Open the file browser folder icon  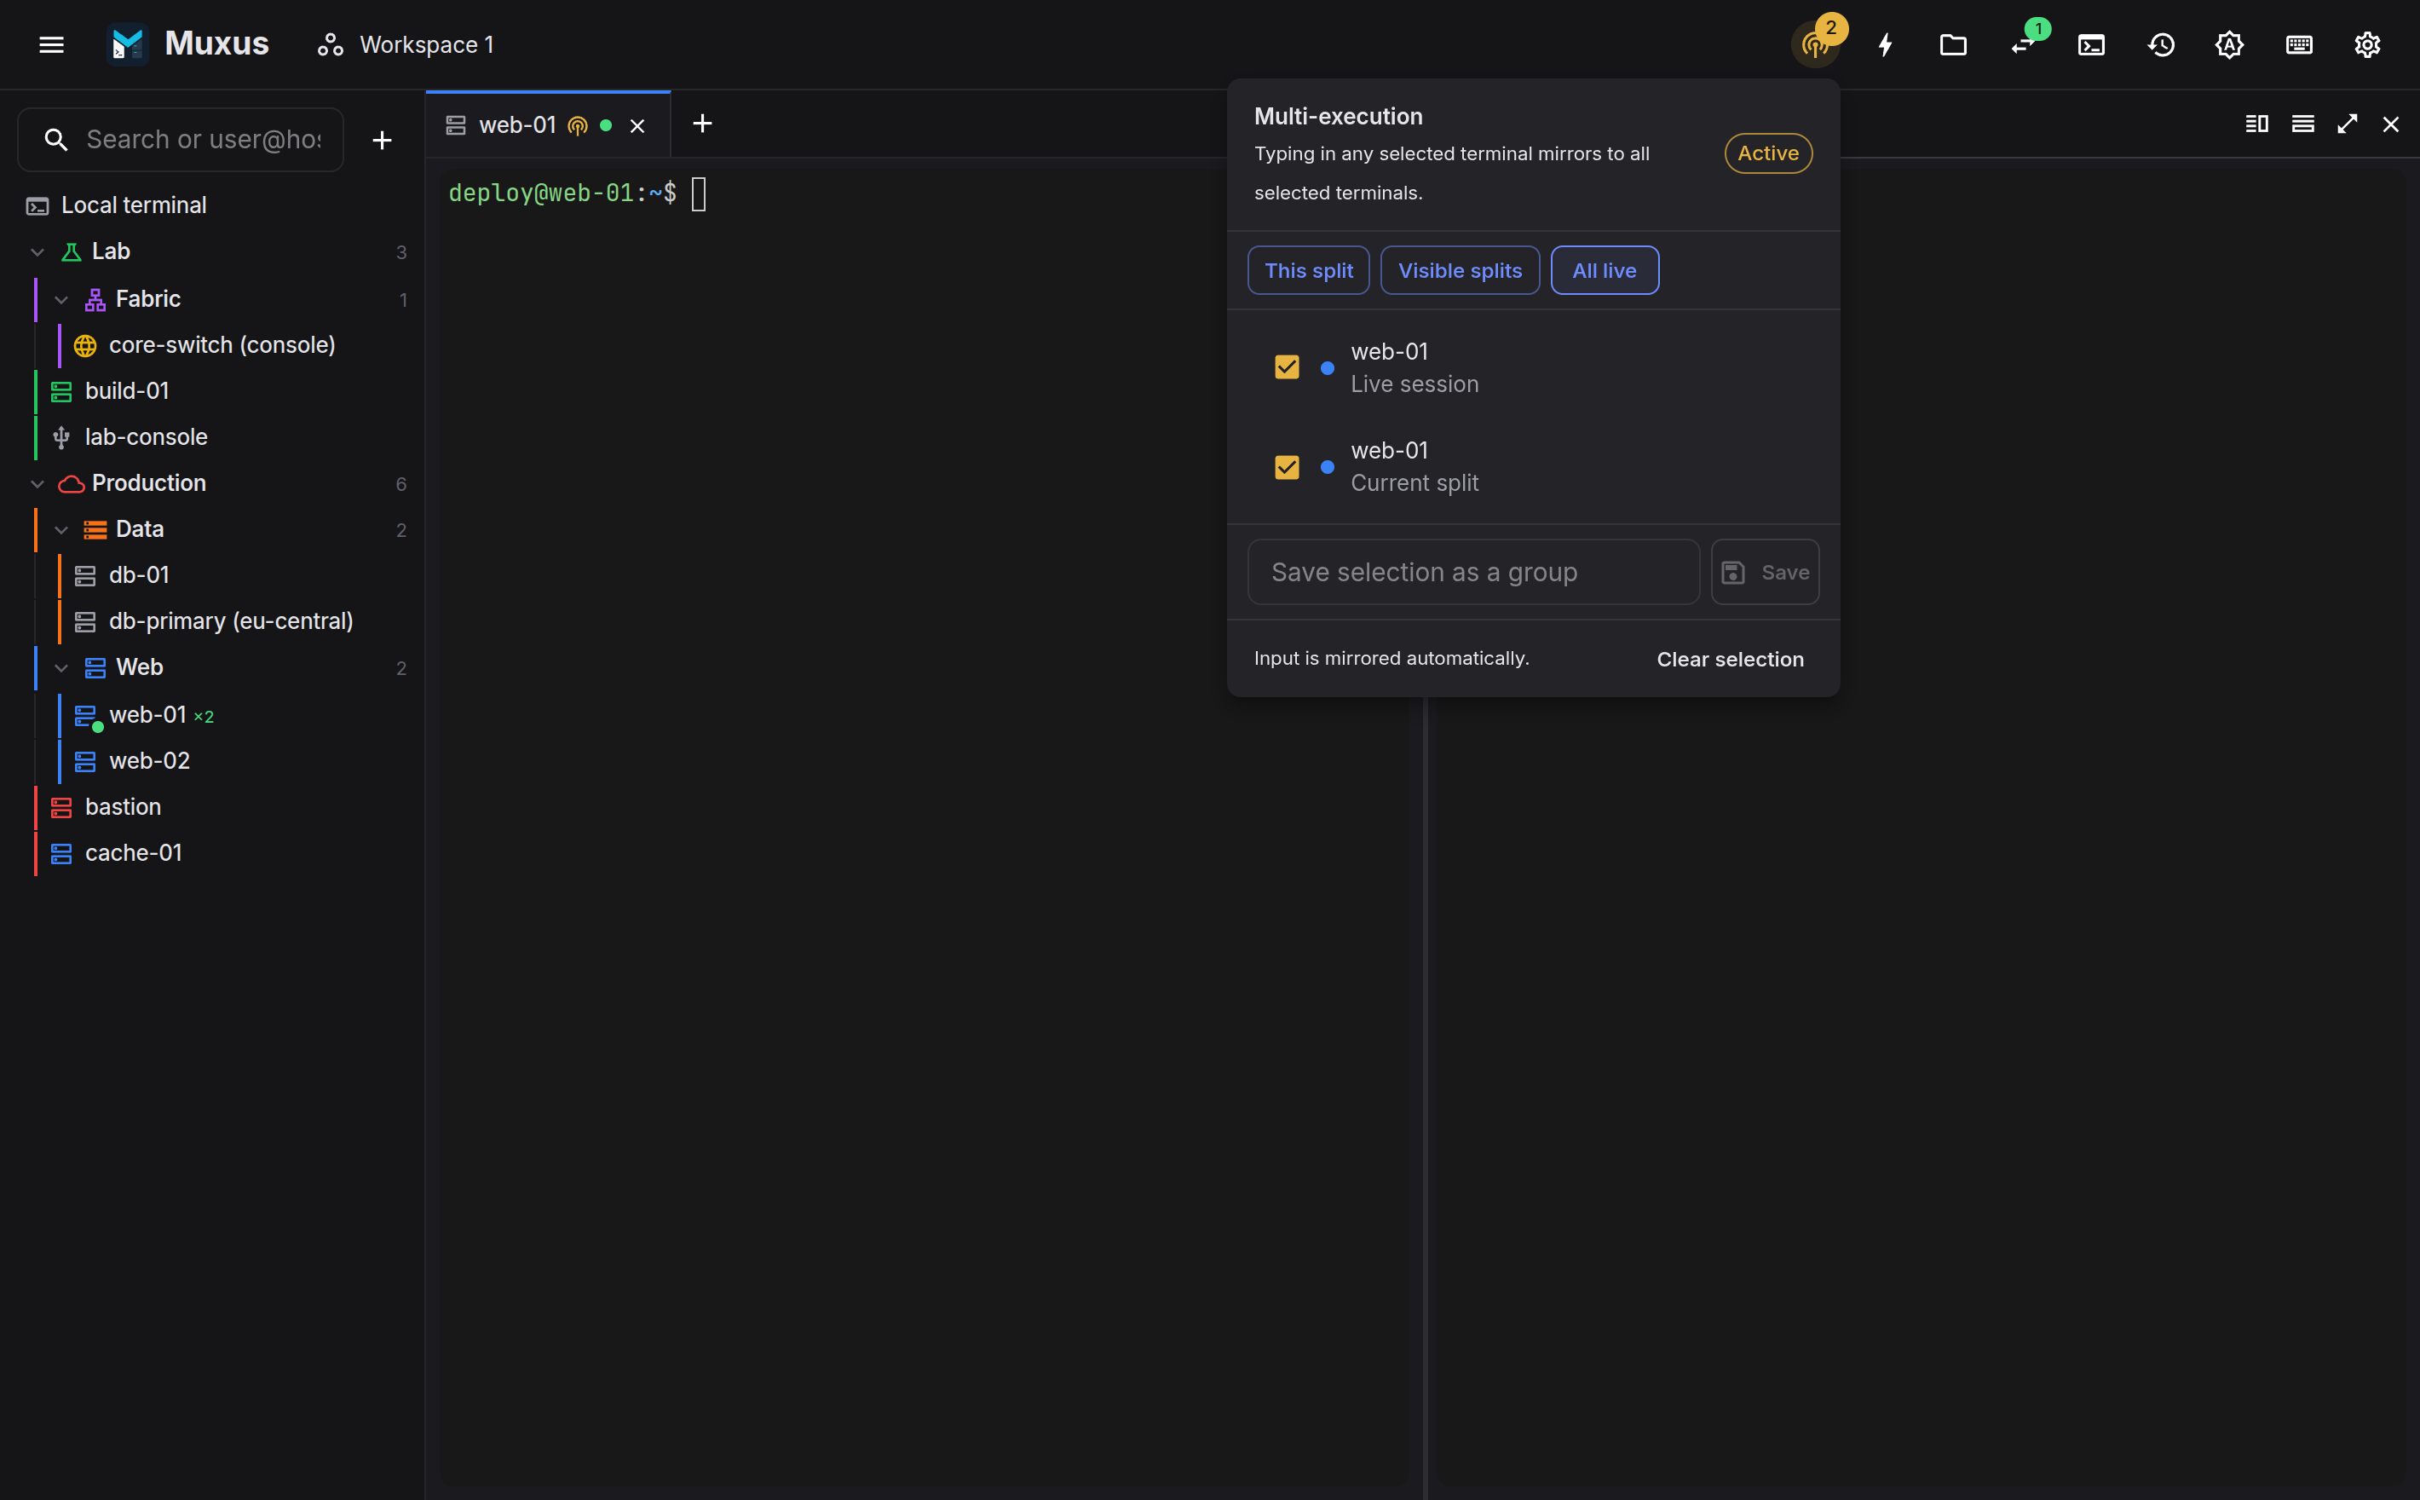click(x=1953, y=44)
